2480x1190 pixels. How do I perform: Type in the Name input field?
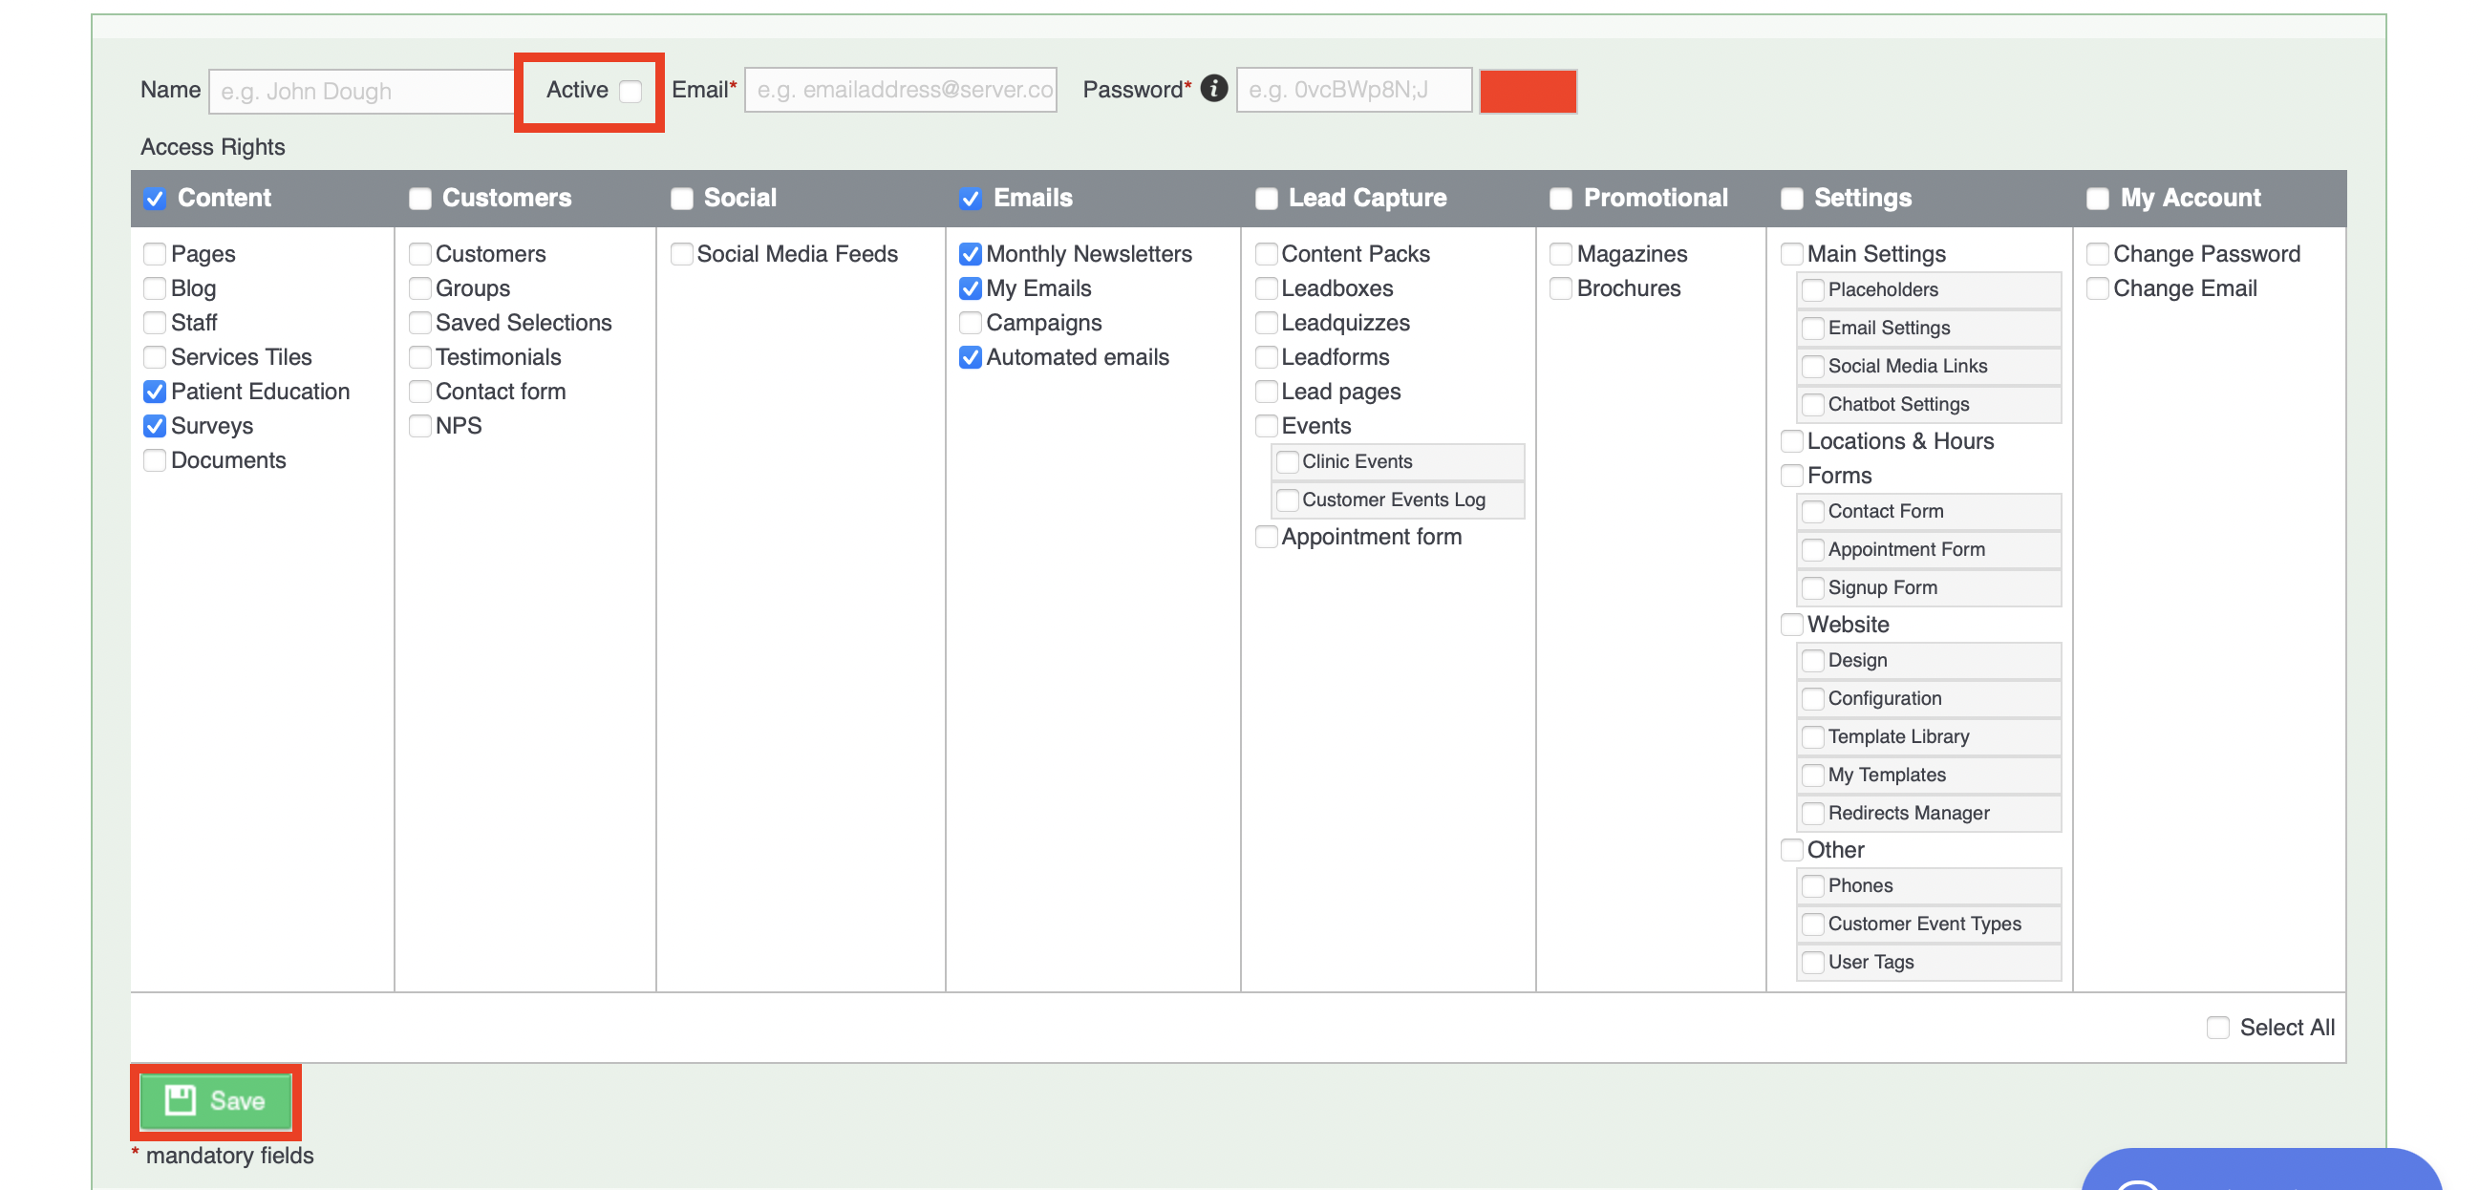pos(360,92)
